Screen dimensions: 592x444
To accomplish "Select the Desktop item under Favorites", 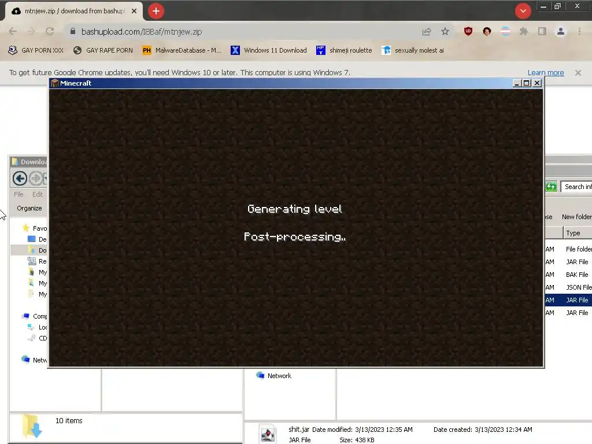I will [x=37, y=239].
